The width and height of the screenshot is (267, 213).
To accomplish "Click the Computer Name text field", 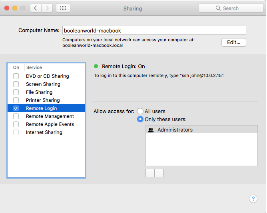I will (153, 30).
